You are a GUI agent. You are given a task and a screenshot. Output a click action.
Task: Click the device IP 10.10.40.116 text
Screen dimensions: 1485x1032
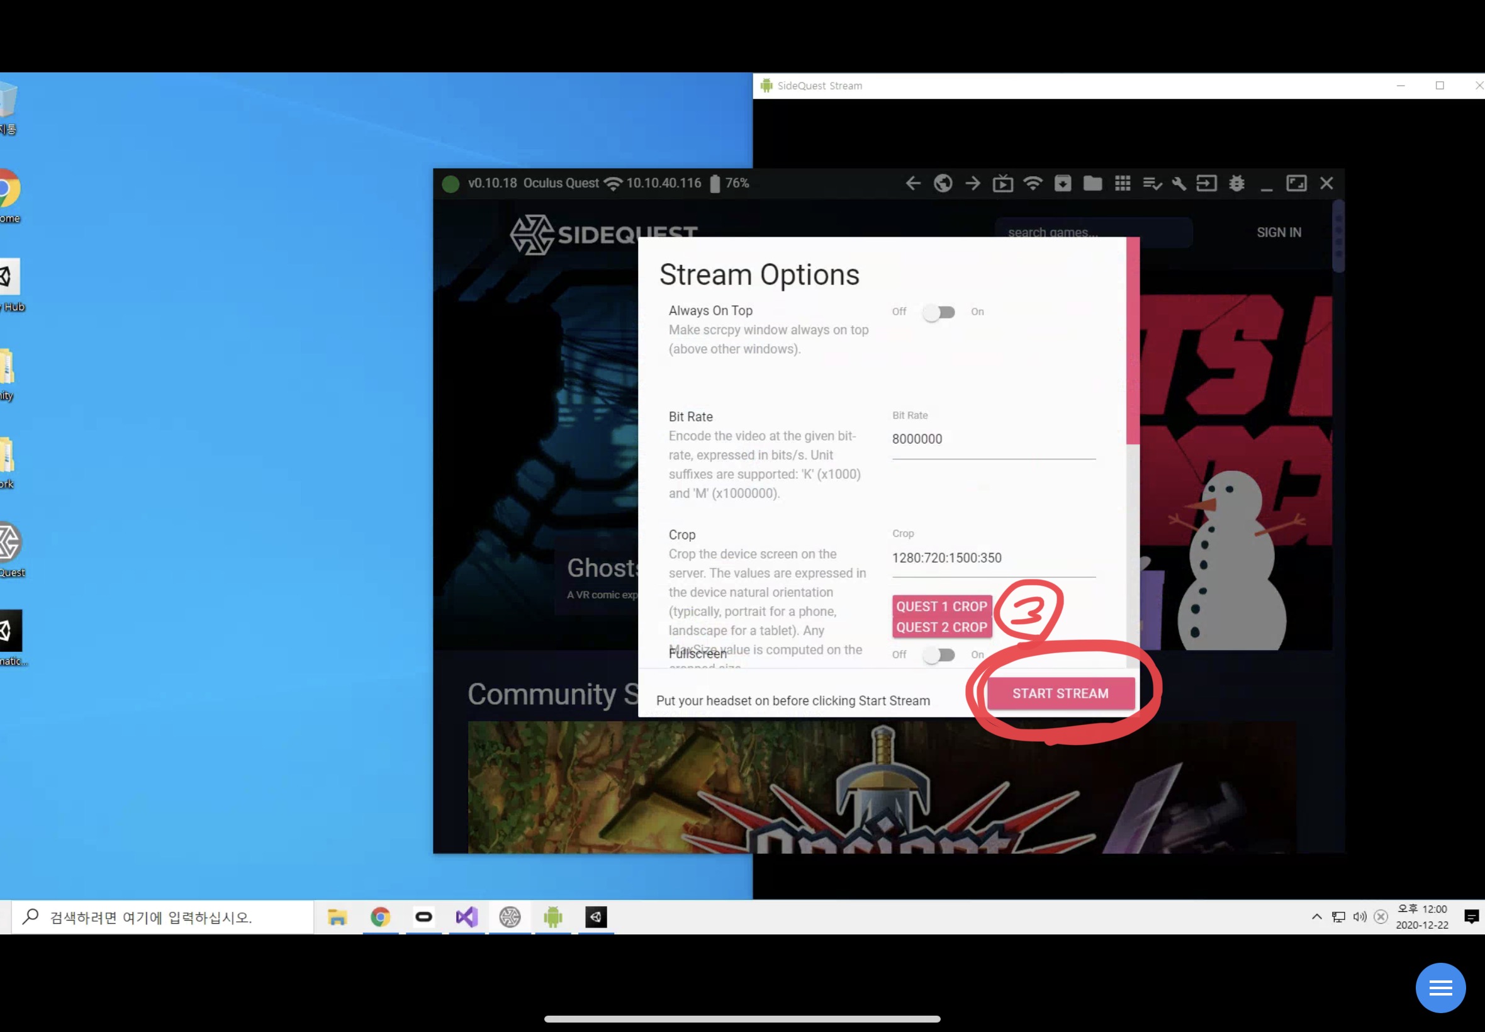point(663,183)
